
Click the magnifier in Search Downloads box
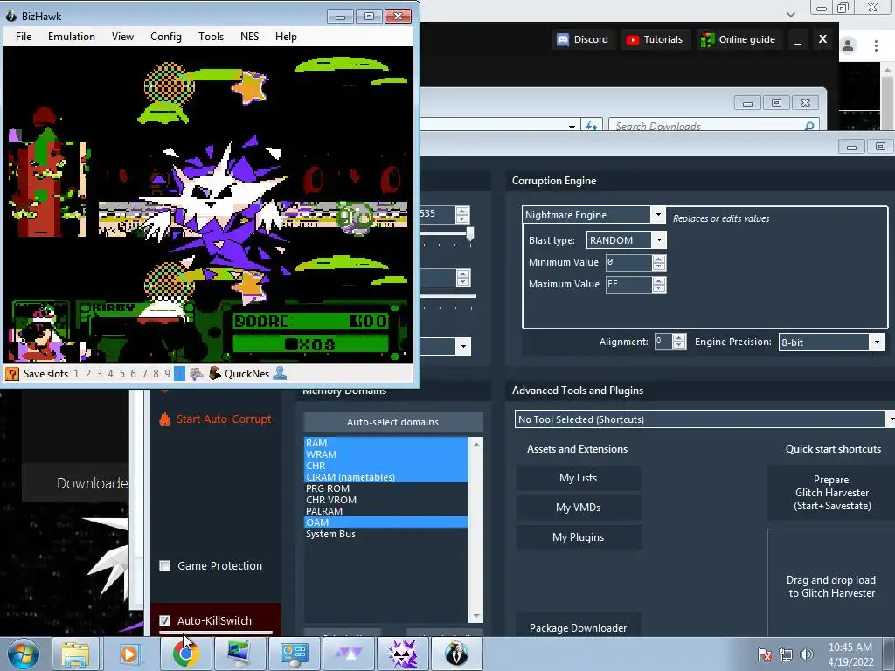pyautogui.click(x=809, y=126)
